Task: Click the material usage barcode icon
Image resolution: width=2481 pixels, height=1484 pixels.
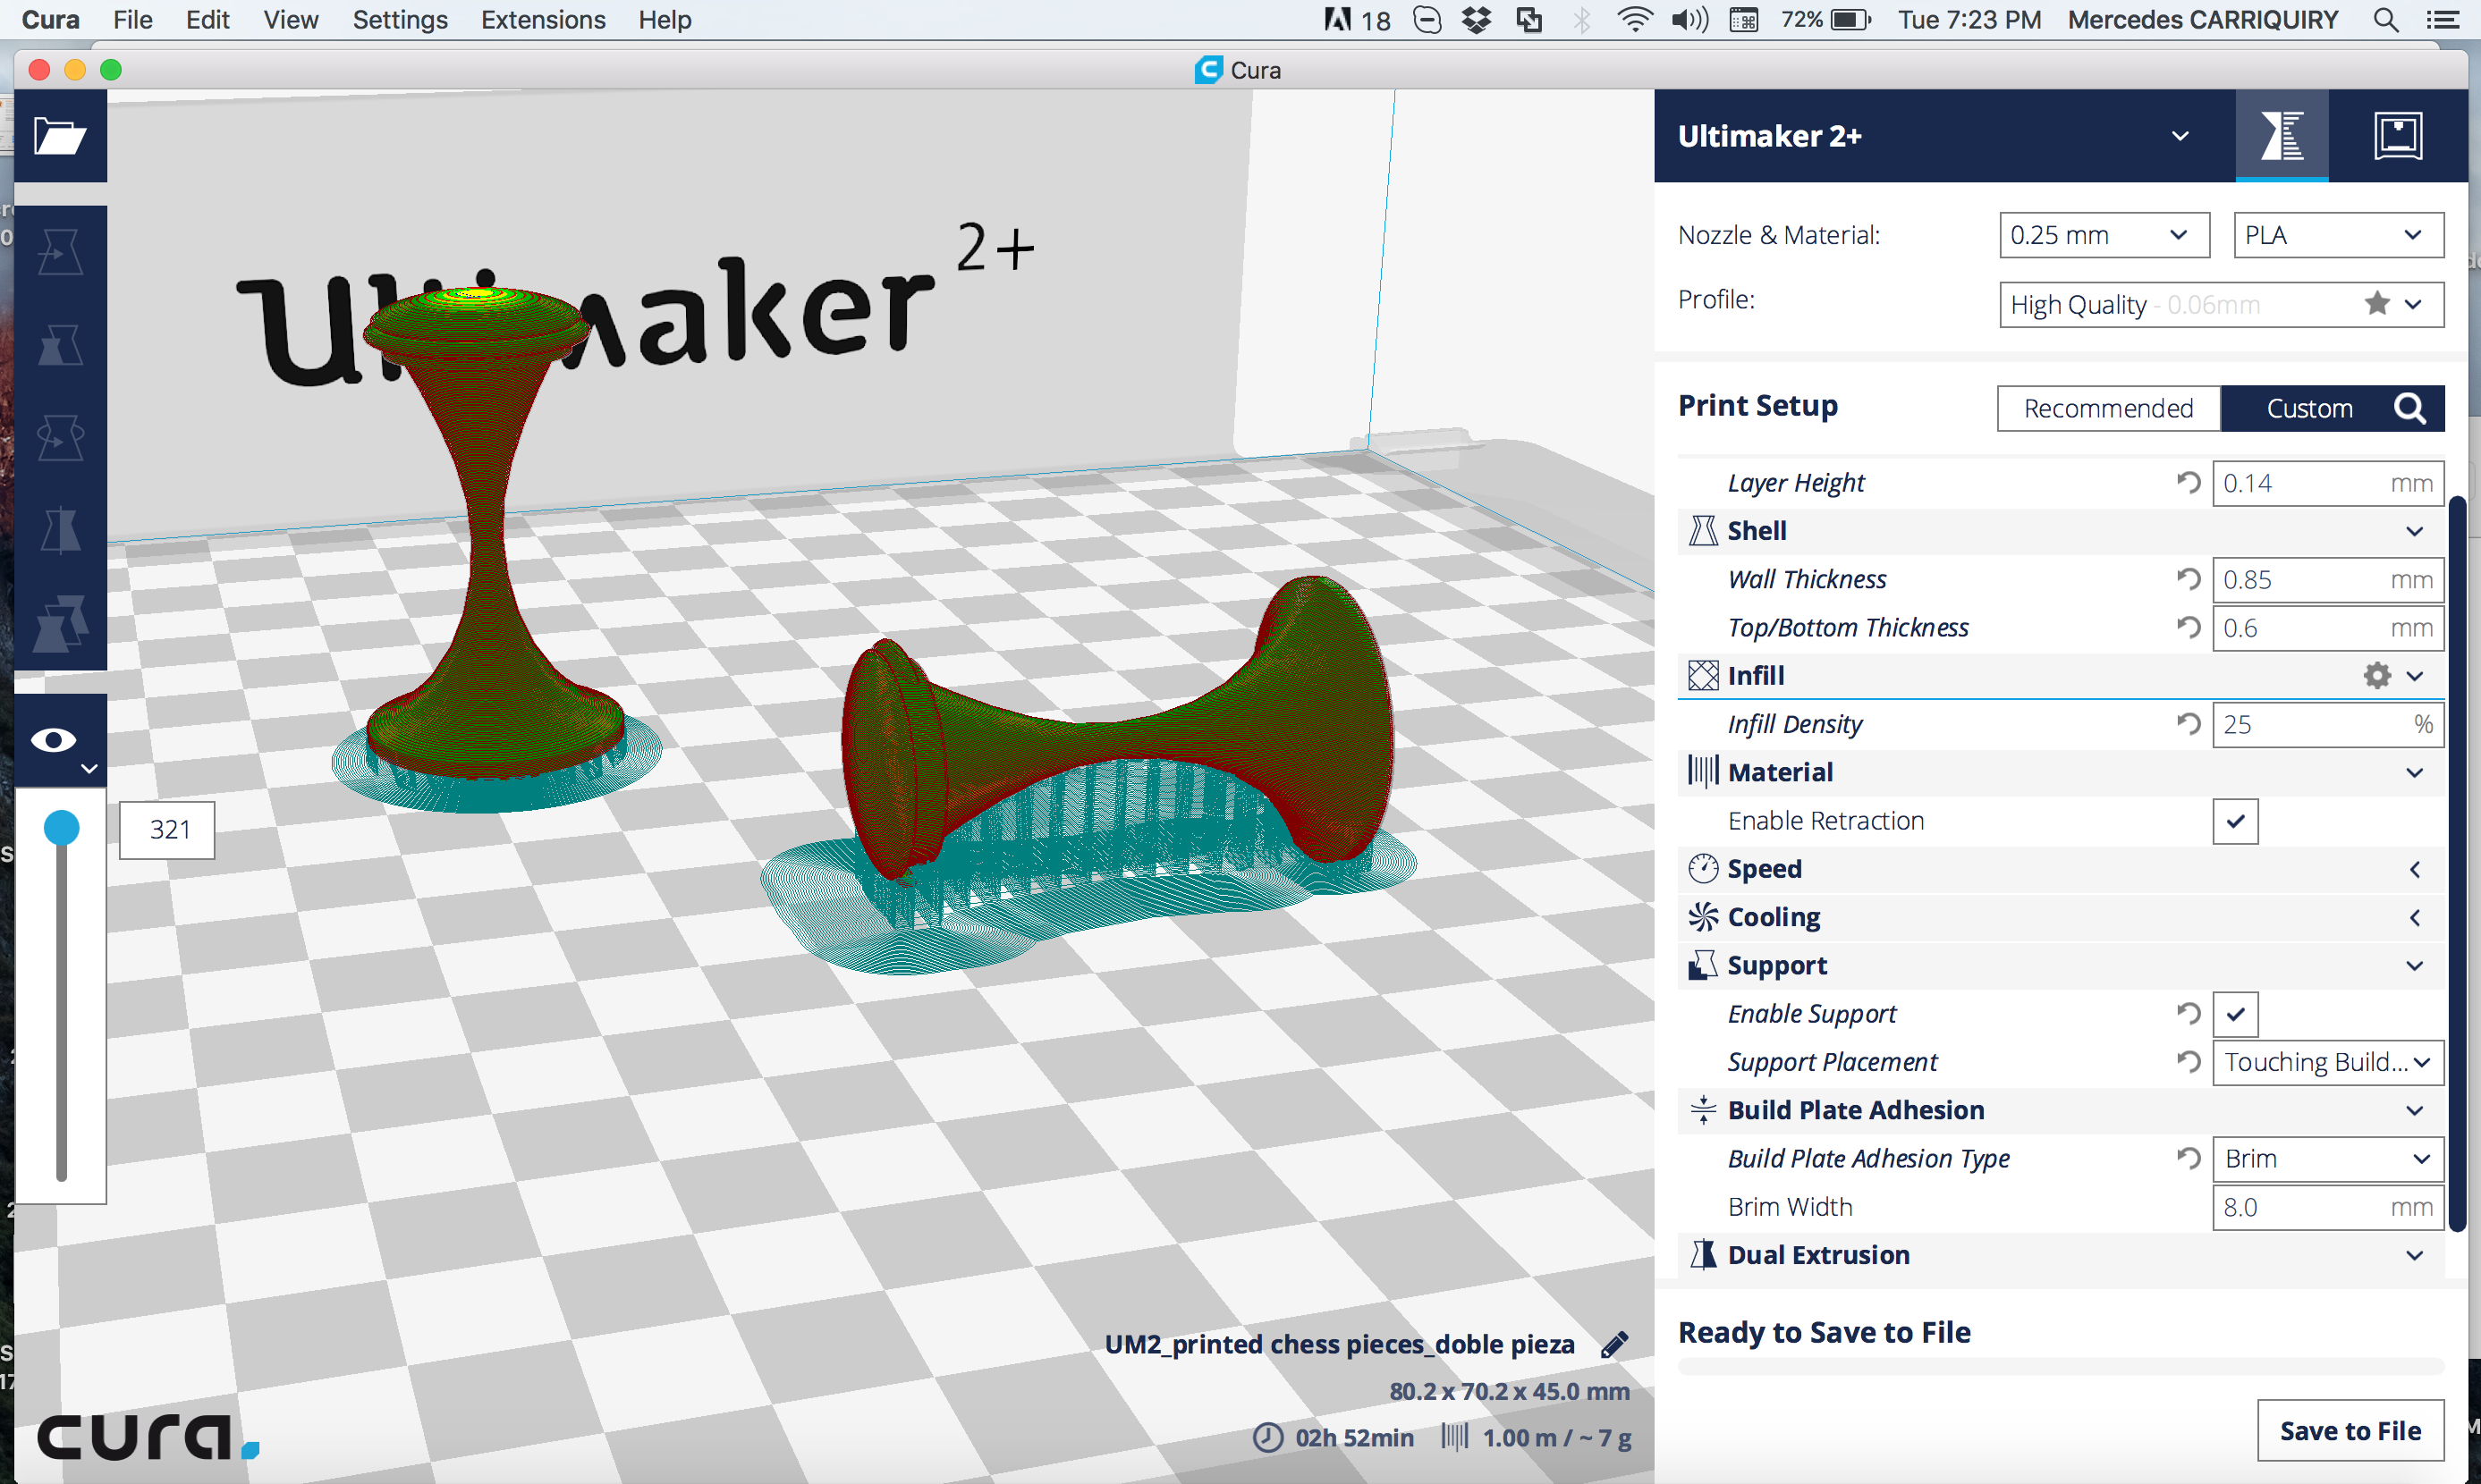Action: click(1454, 1438)
